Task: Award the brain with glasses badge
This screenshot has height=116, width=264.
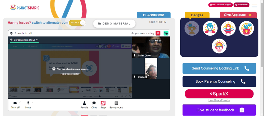Action: coord(219,46)
